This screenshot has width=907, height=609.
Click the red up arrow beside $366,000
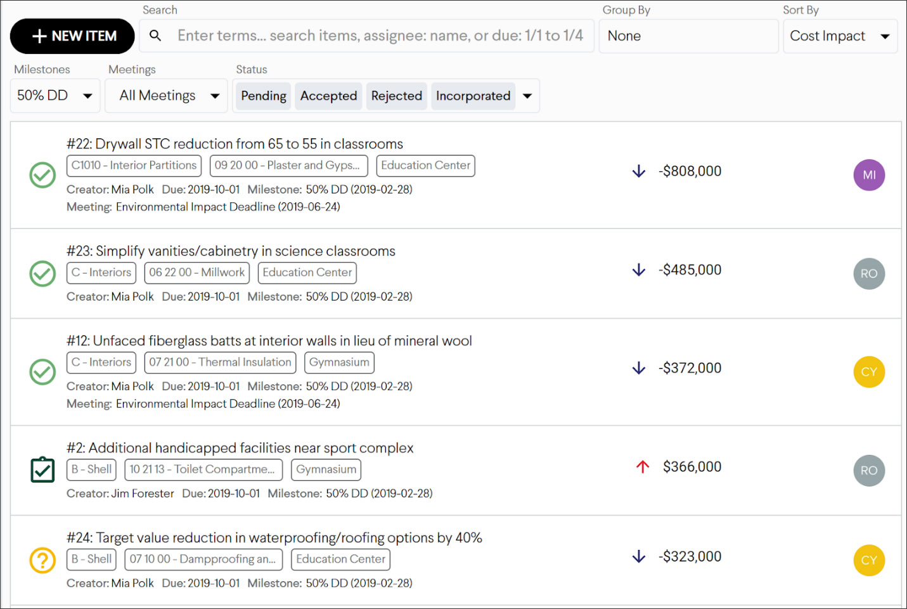[x=643, y=467]
